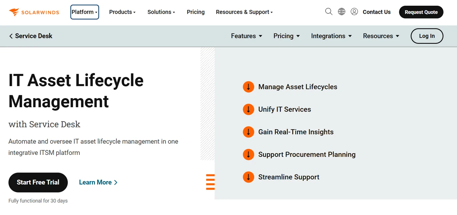Click arrow icon beside Streamline Support

[x=248, y=177]
